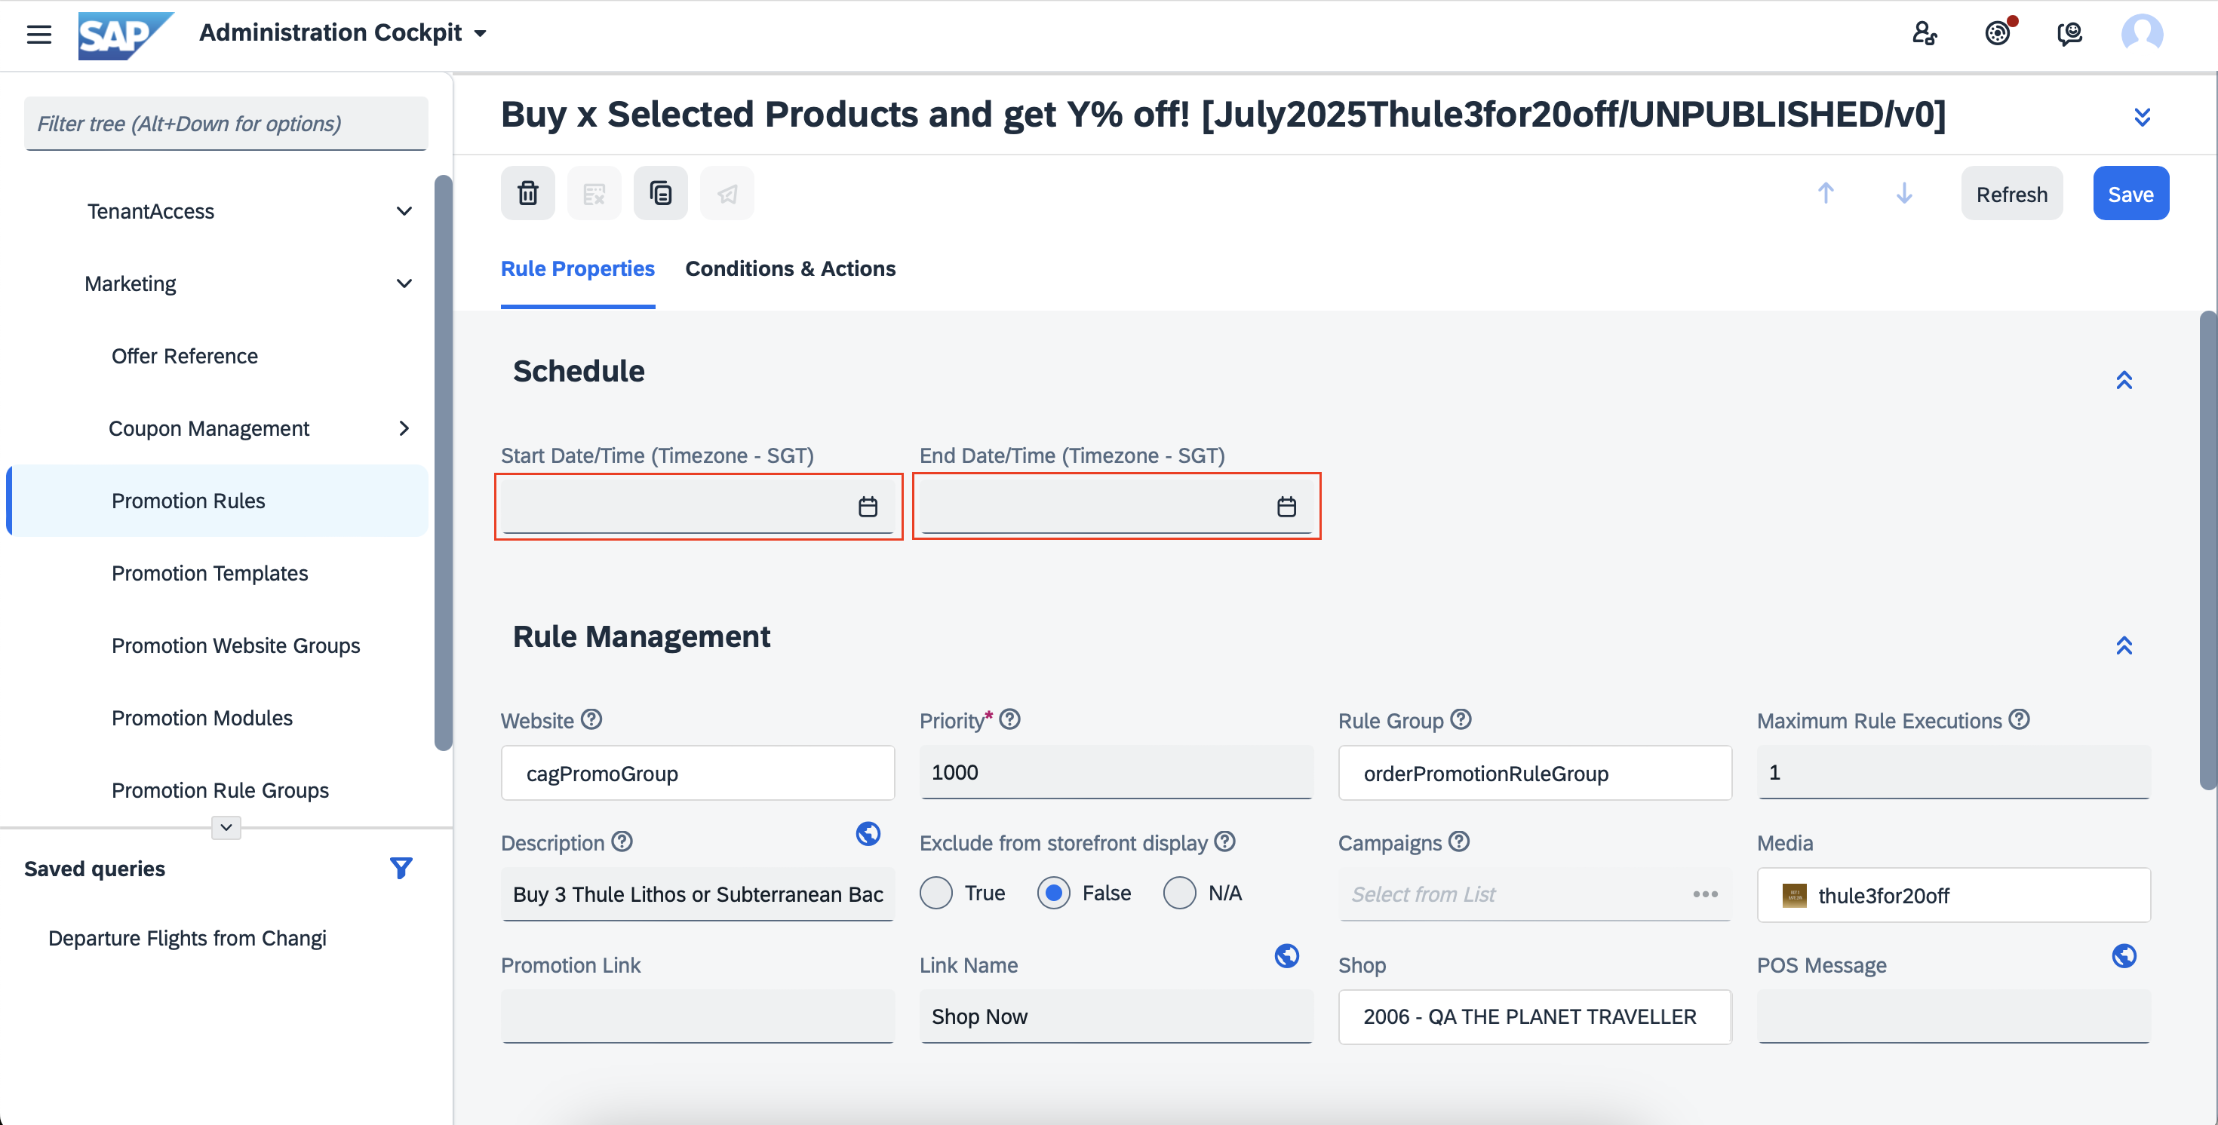Click the Media thule3for20off thumbnail
This screenshot has width=2218, height=1125.
1793,895
